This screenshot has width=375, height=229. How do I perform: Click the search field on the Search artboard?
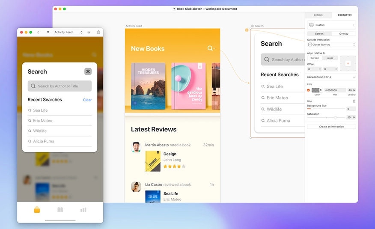pyautogui.click(x=283, y=59)
